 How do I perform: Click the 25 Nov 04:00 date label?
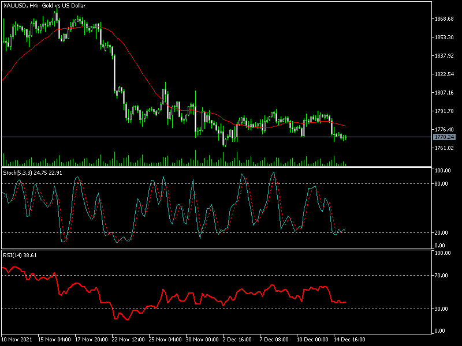click(x=165, y=340)
